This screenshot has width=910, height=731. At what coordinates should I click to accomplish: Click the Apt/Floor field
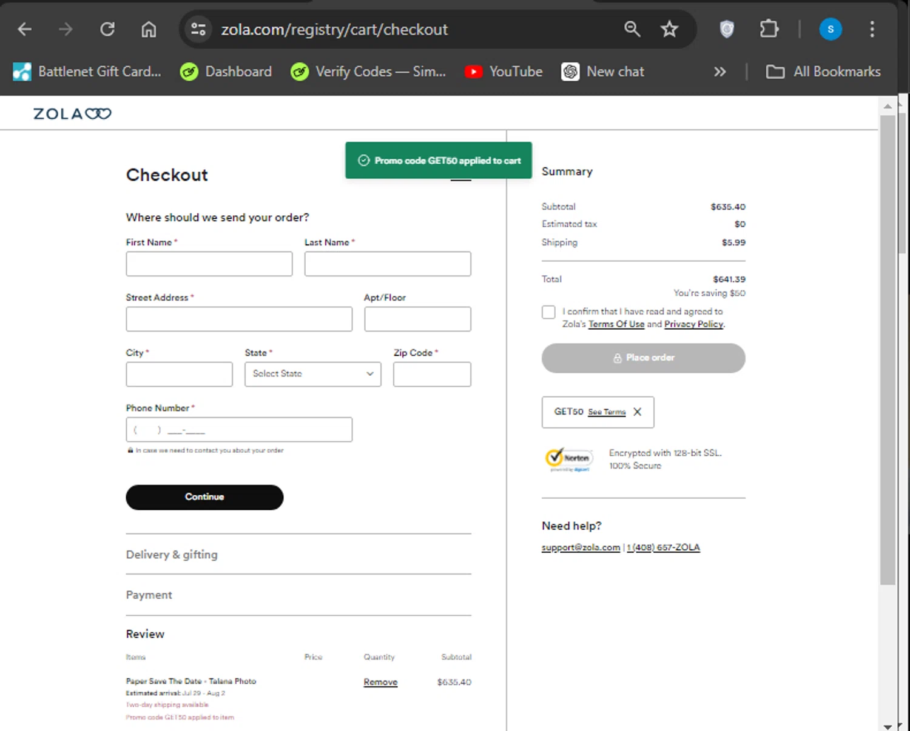click(x=417, y=319)
